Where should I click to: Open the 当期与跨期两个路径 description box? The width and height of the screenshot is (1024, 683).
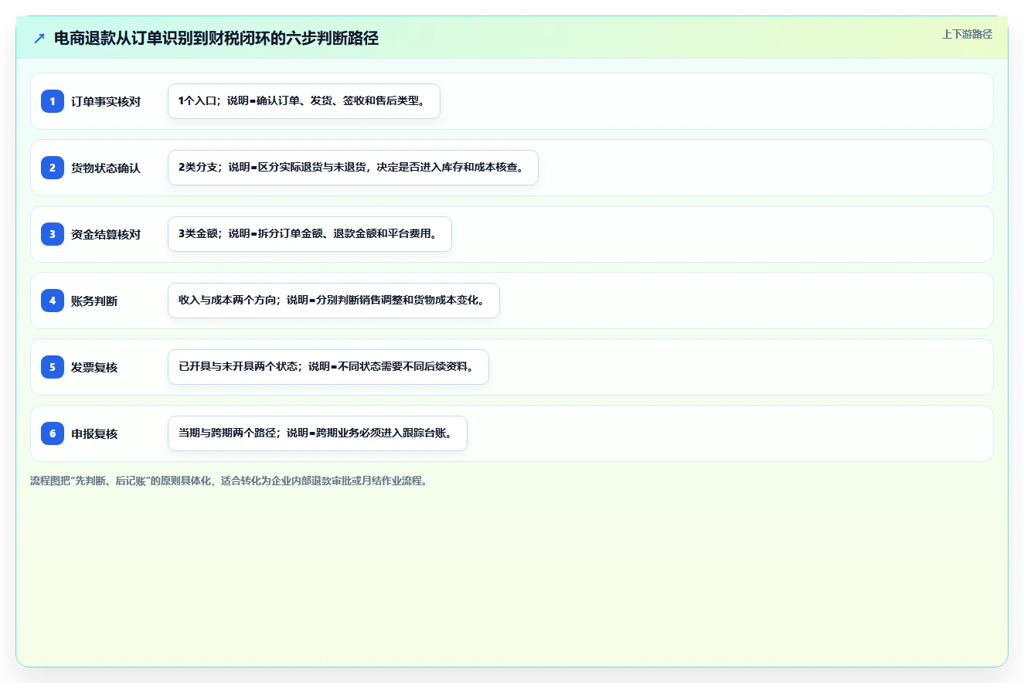click(318, 433)
